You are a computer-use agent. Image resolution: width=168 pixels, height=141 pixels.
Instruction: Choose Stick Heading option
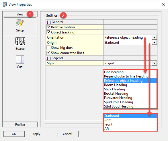(130, 89)
